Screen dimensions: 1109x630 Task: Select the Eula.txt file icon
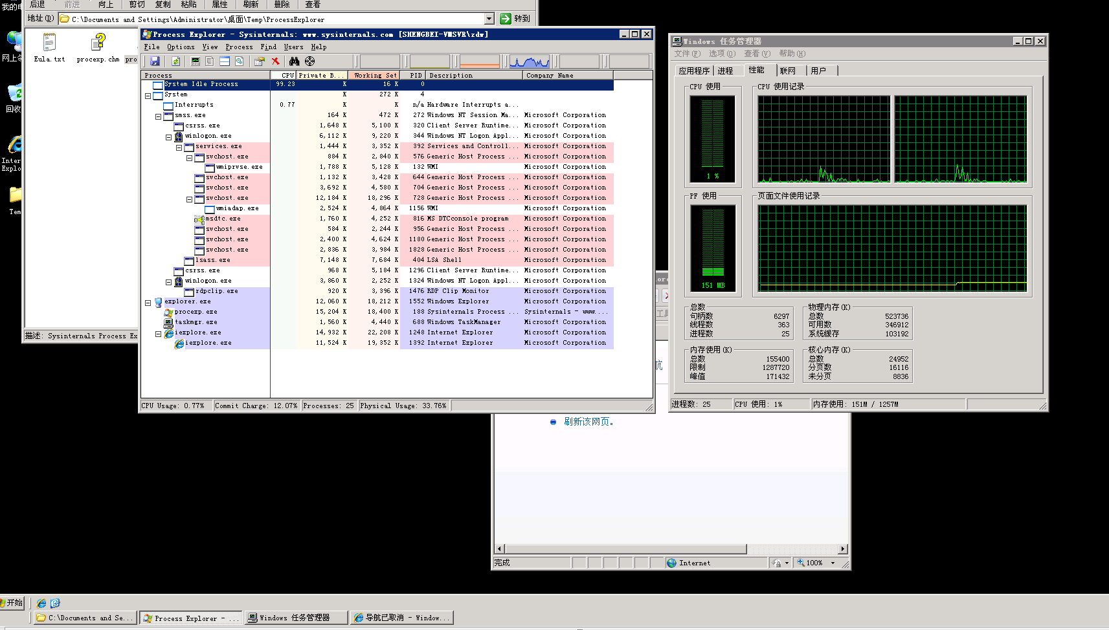coord(49,49)
